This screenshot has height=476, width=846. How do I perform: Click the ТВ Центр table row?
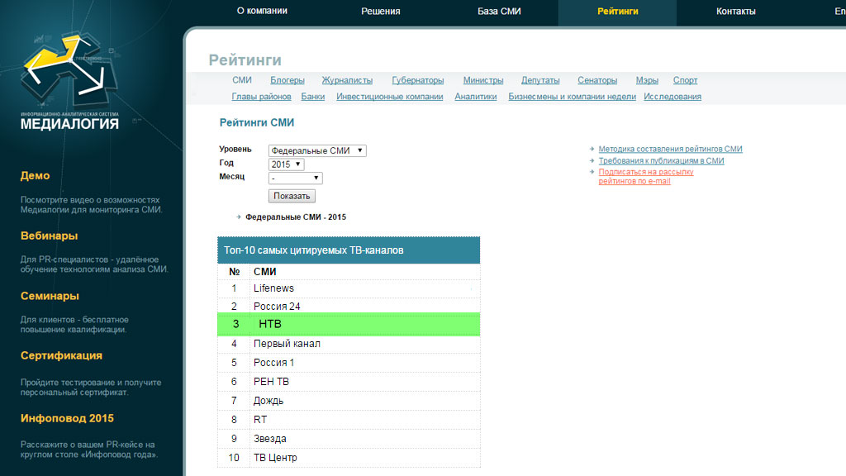349,458
